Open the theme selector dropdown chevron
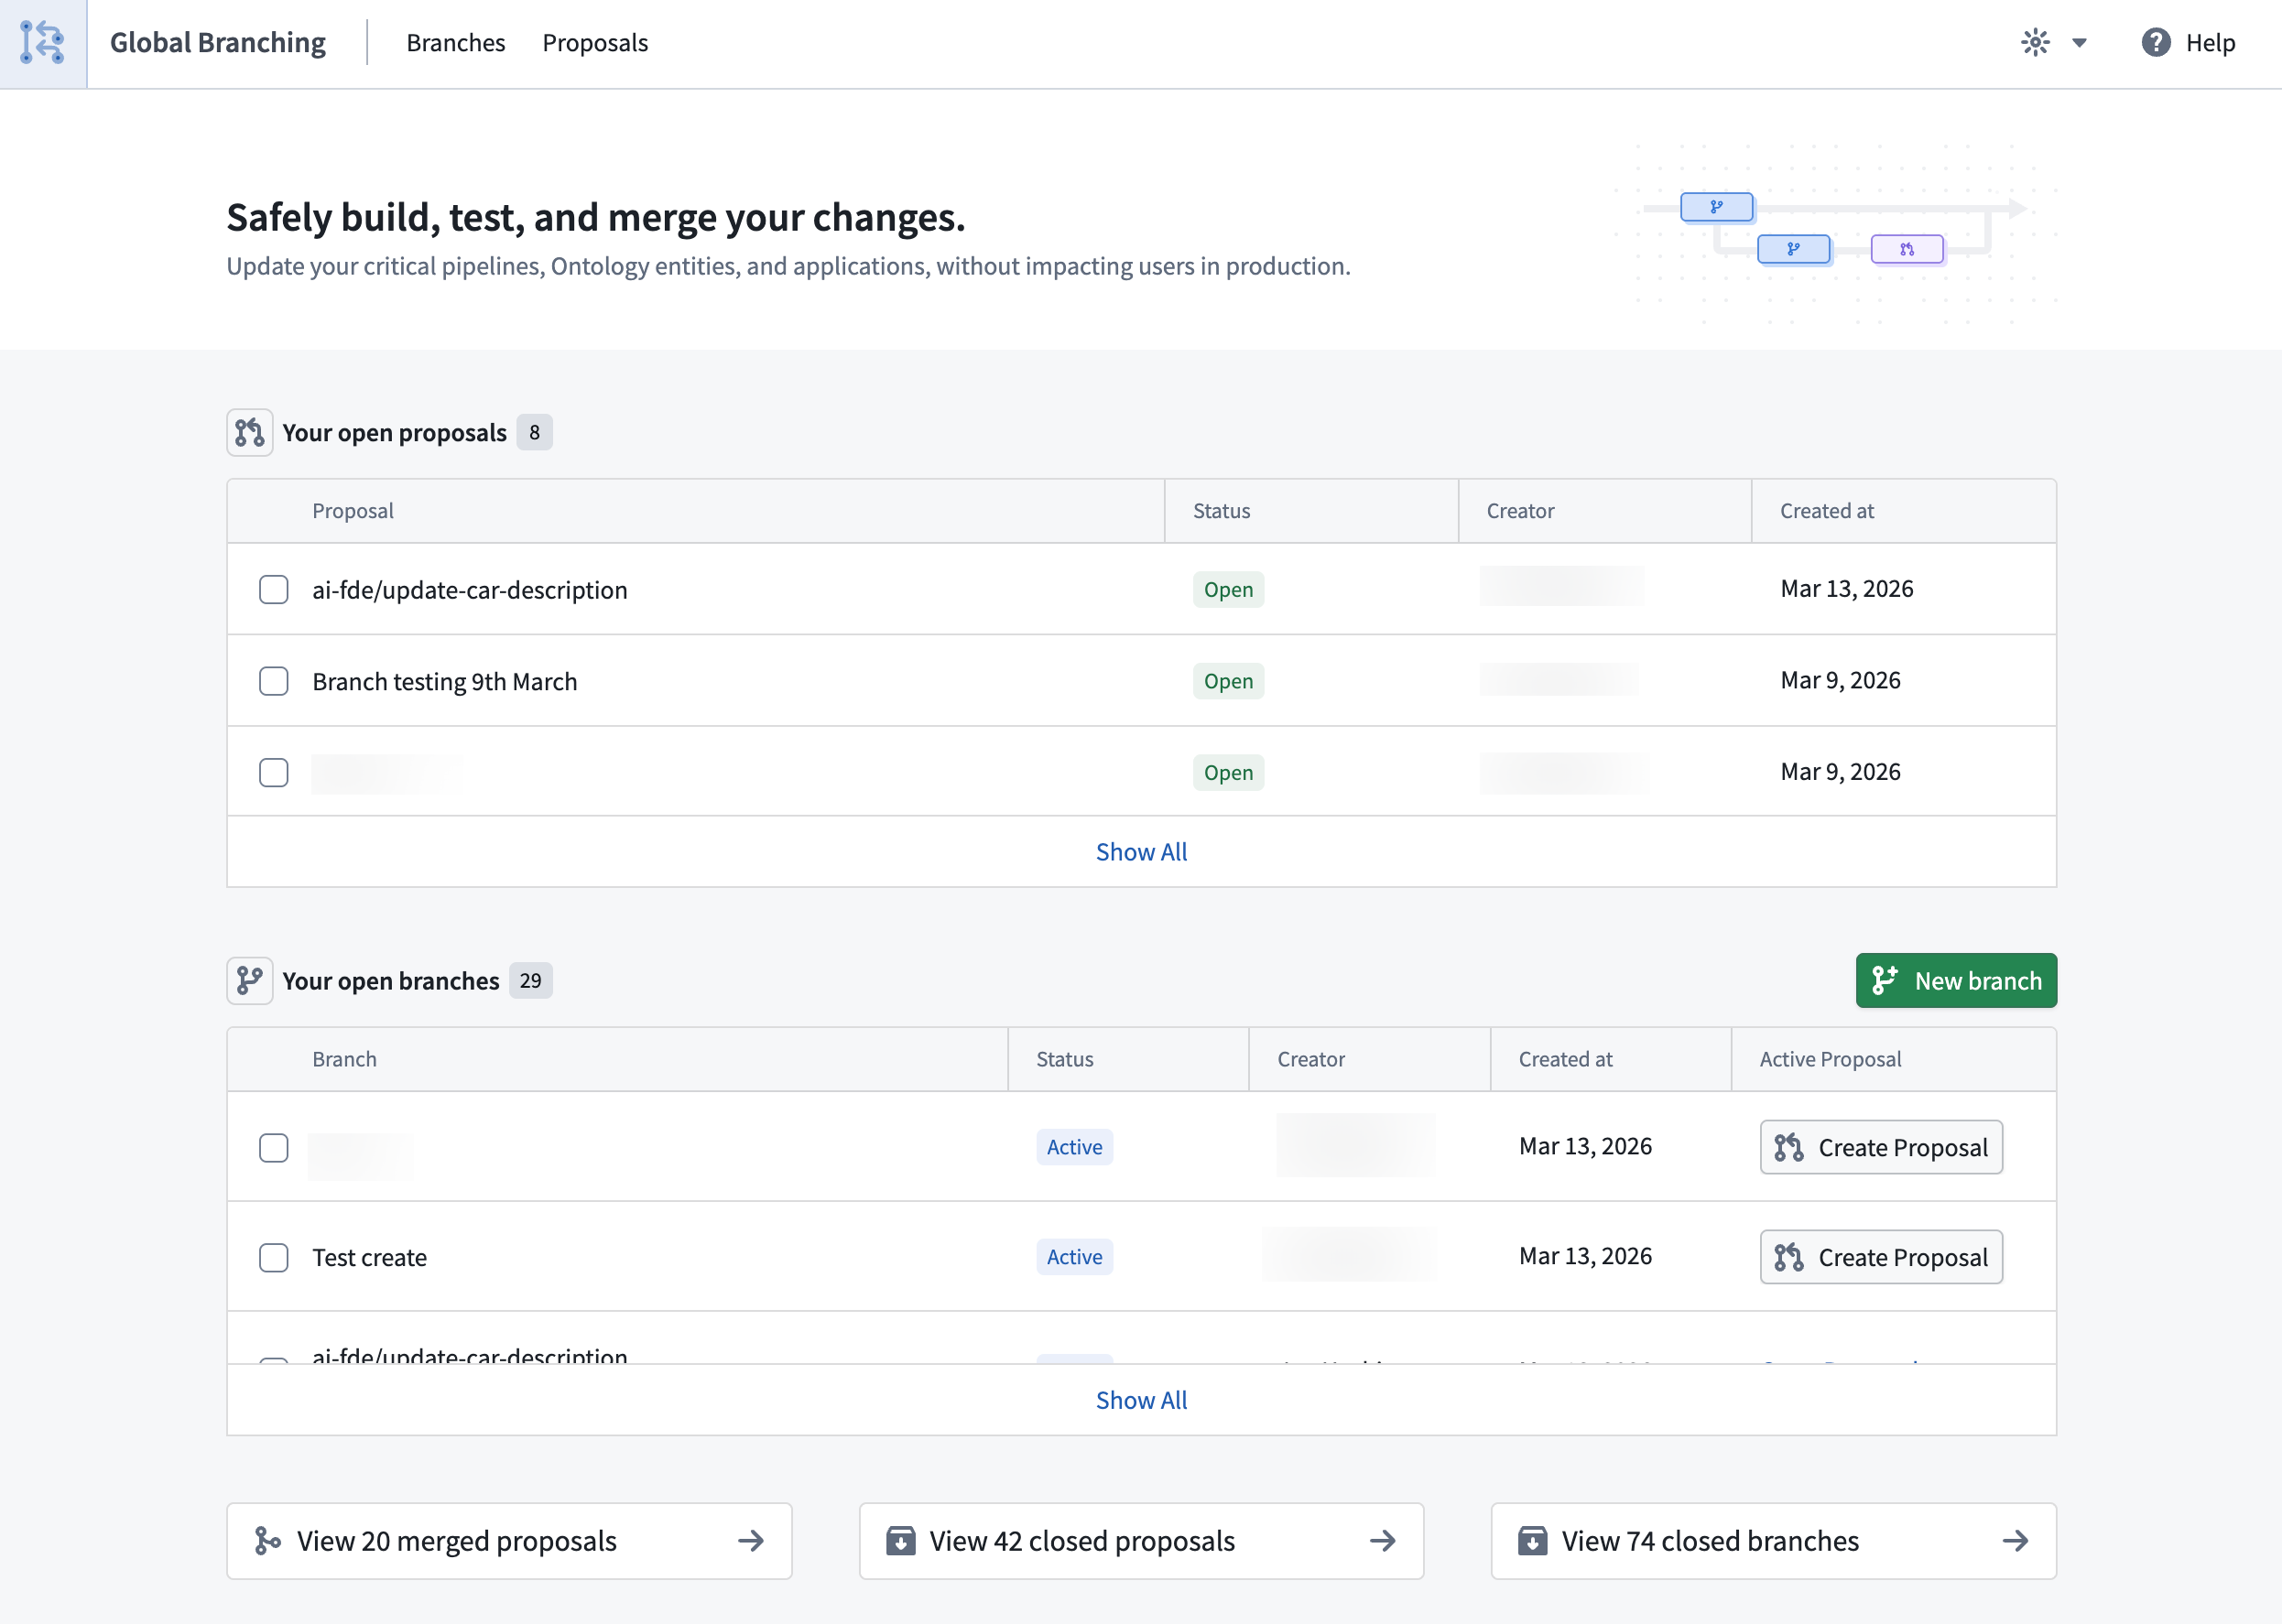This screenshot has width=2282, height=1624. (x=2079, y=43)
